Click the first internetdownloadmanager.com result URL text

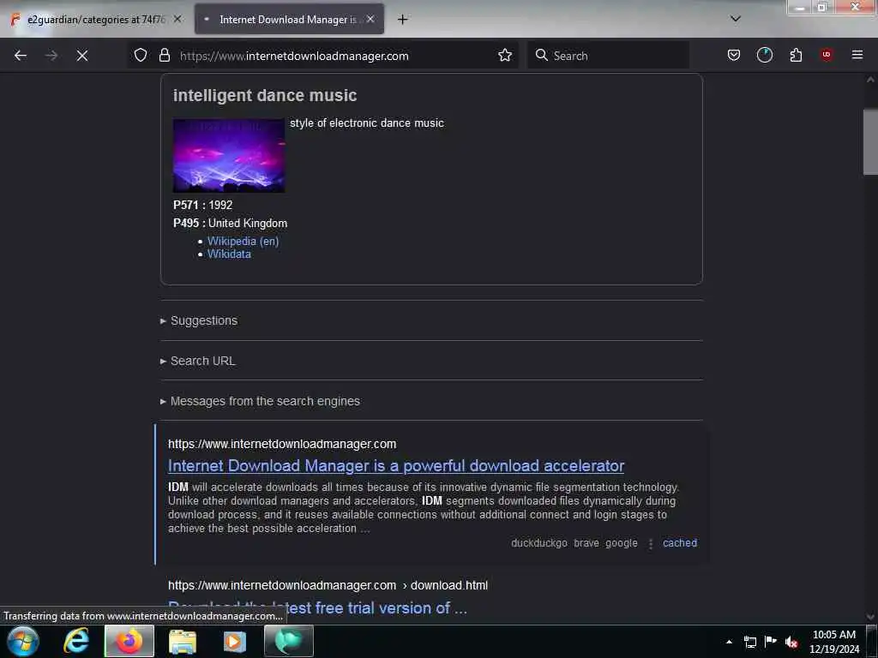tap(282, 444)
